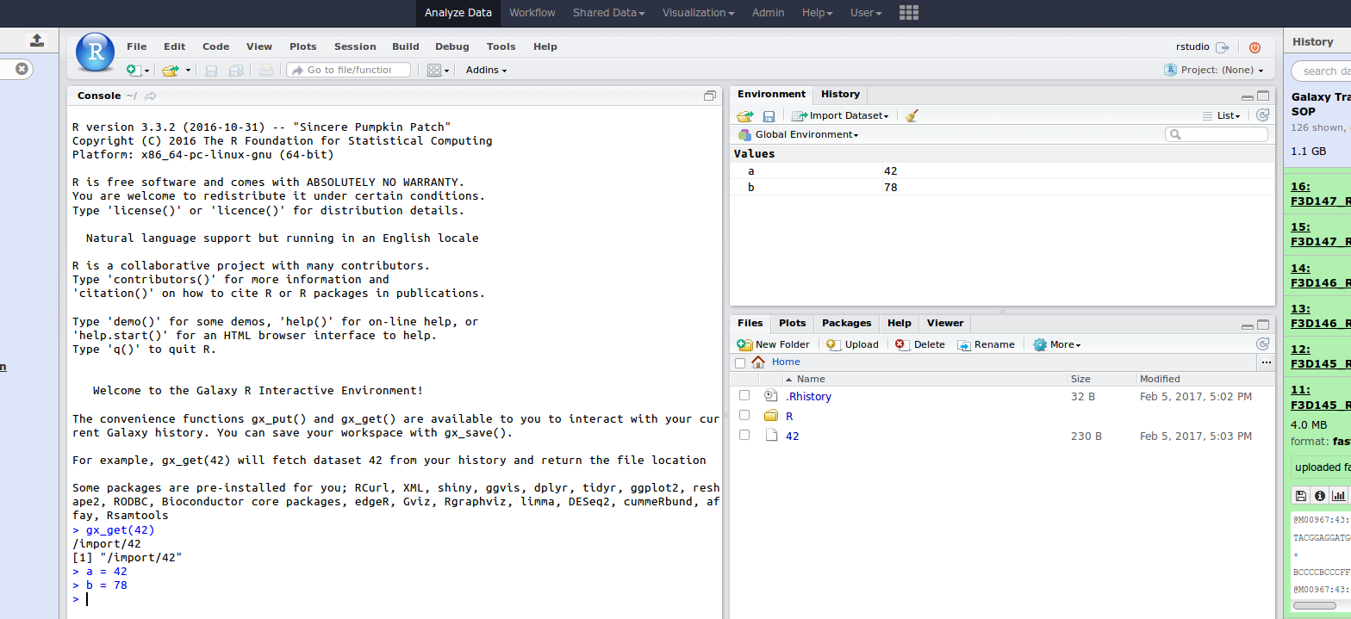Click the Go to file/function field
Viewport: 1351px width, 619px height.
pos(349,70)
